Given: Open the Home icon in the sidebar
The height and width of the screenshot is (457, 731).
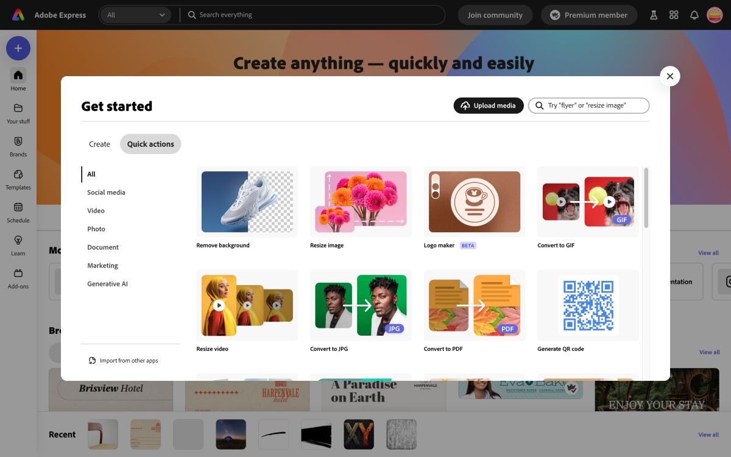Looking at the screenshot, I should click(18, 77).
